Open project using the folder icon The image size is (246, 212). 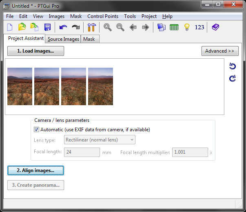coord(22,27)
